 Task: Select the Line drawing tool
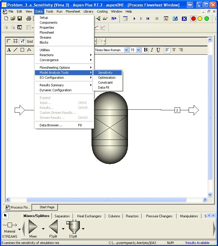coord(16,50)
